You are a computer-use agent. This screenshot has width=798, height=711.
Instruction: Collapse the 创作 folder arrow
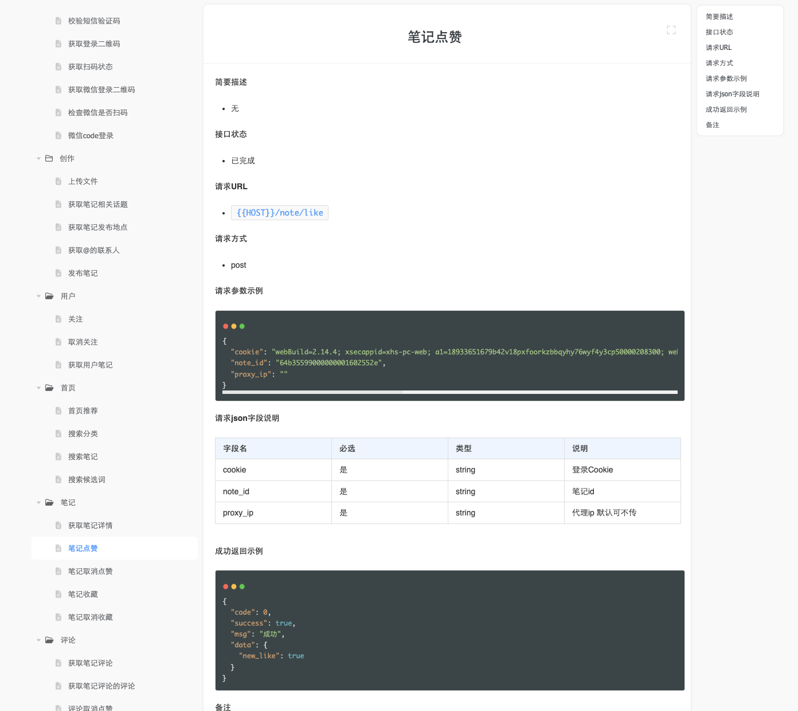39,159
